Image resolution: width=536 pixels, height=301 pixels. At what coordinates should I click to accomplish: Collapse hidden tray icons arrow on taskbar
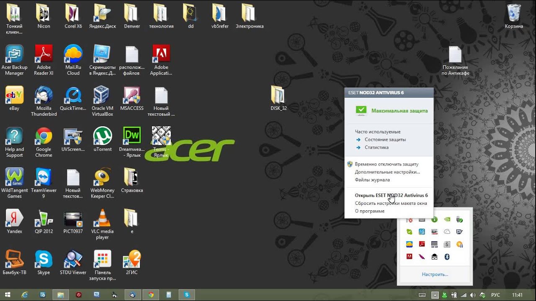point(435,295)
